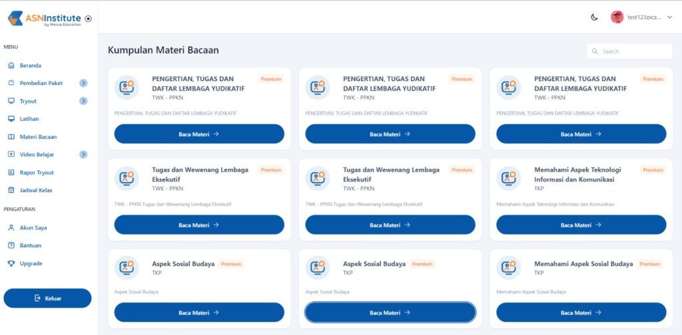Expand the Tryout submenu chevron
This screenshot has width=682, height=335.
pos(83,101)
